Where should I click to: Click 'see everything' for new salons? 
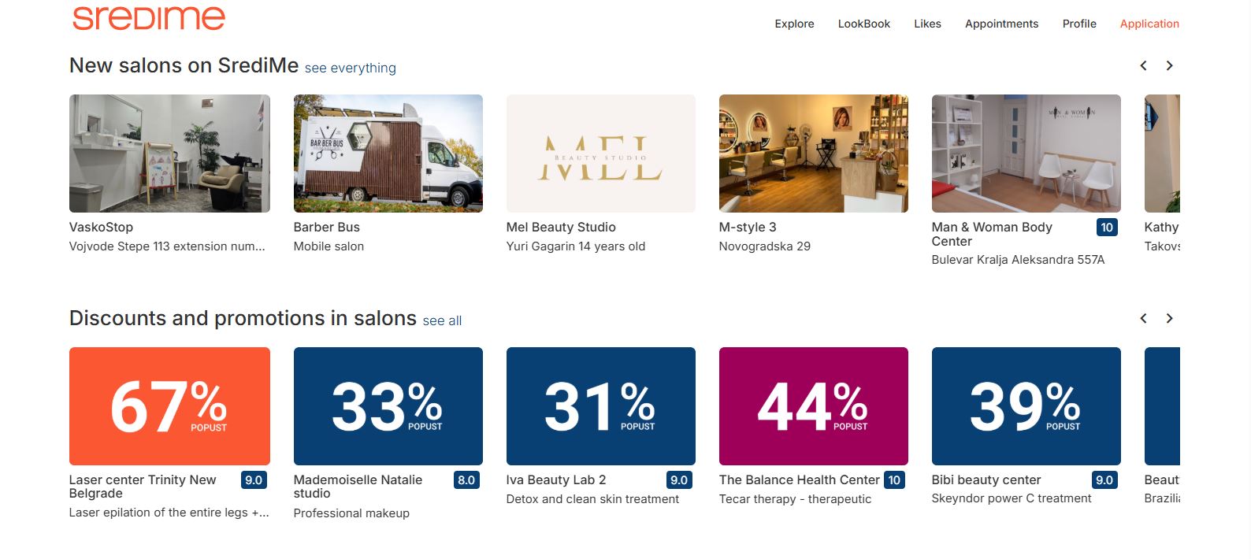point(350,68)
